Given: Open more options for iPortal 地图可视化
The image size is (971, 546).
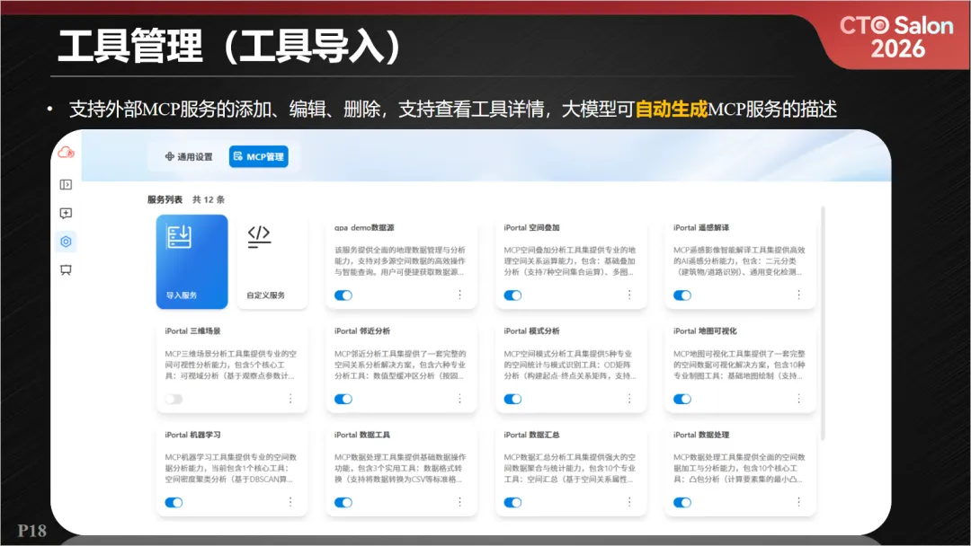Looking at the screenshot, I should (798, 398).
